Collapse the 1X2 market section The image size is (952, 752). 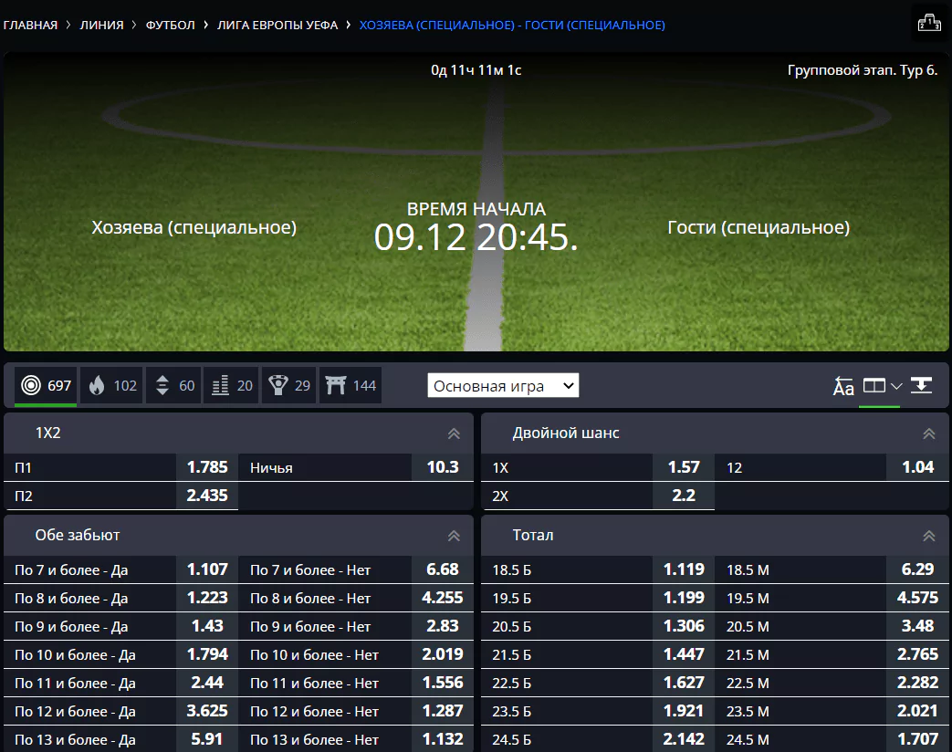[454, 433]
